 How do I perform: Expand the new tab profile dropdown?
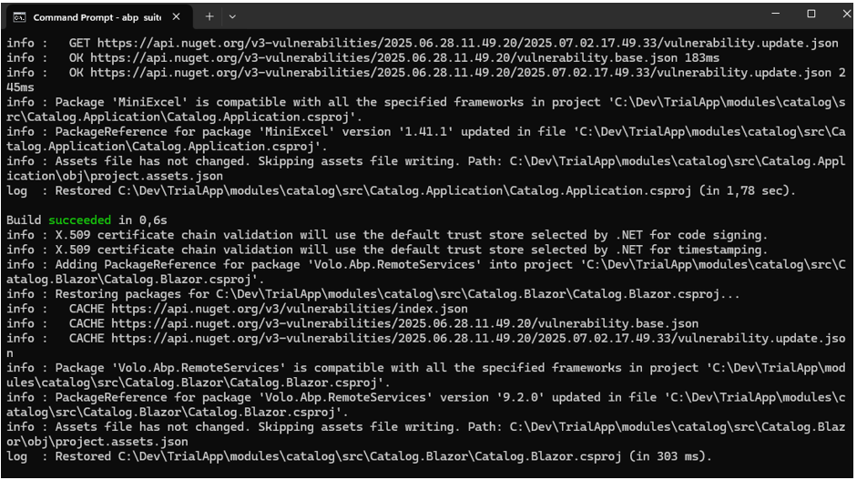(232, 16)
